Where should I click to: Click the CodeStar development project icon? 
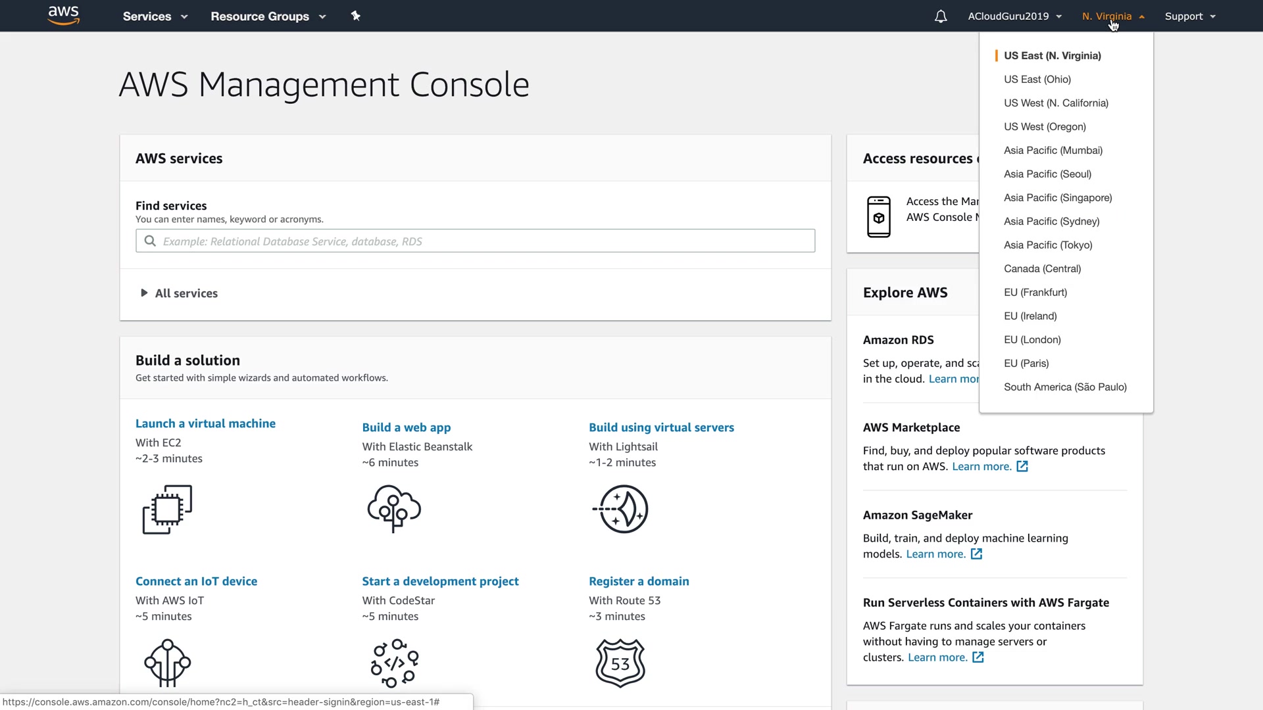point(395,663)
